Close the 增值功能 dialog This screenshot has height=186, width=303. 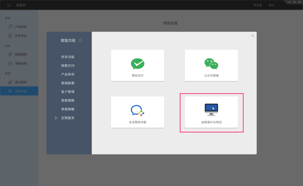tap(252, 36)
